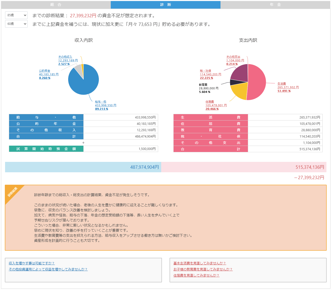This screenshot has width=332, height=290.
Task: Open link 収入を増やす事は可能ですか？
Action: pos(32,263)
